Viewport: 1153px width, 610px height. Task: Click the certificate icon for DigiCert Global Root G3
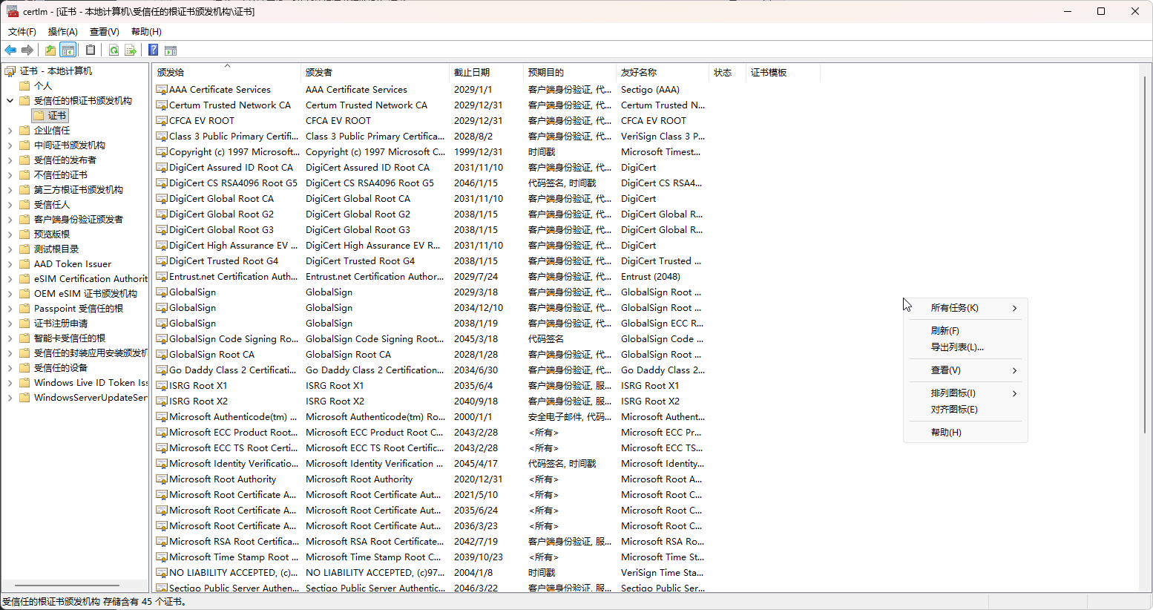pyautogui.click(x=162, y=230)
